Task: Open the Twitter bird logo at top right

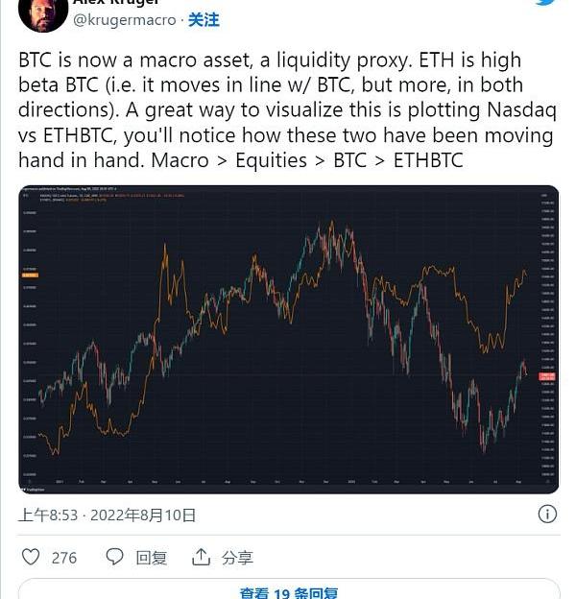Action: (546, 2)
